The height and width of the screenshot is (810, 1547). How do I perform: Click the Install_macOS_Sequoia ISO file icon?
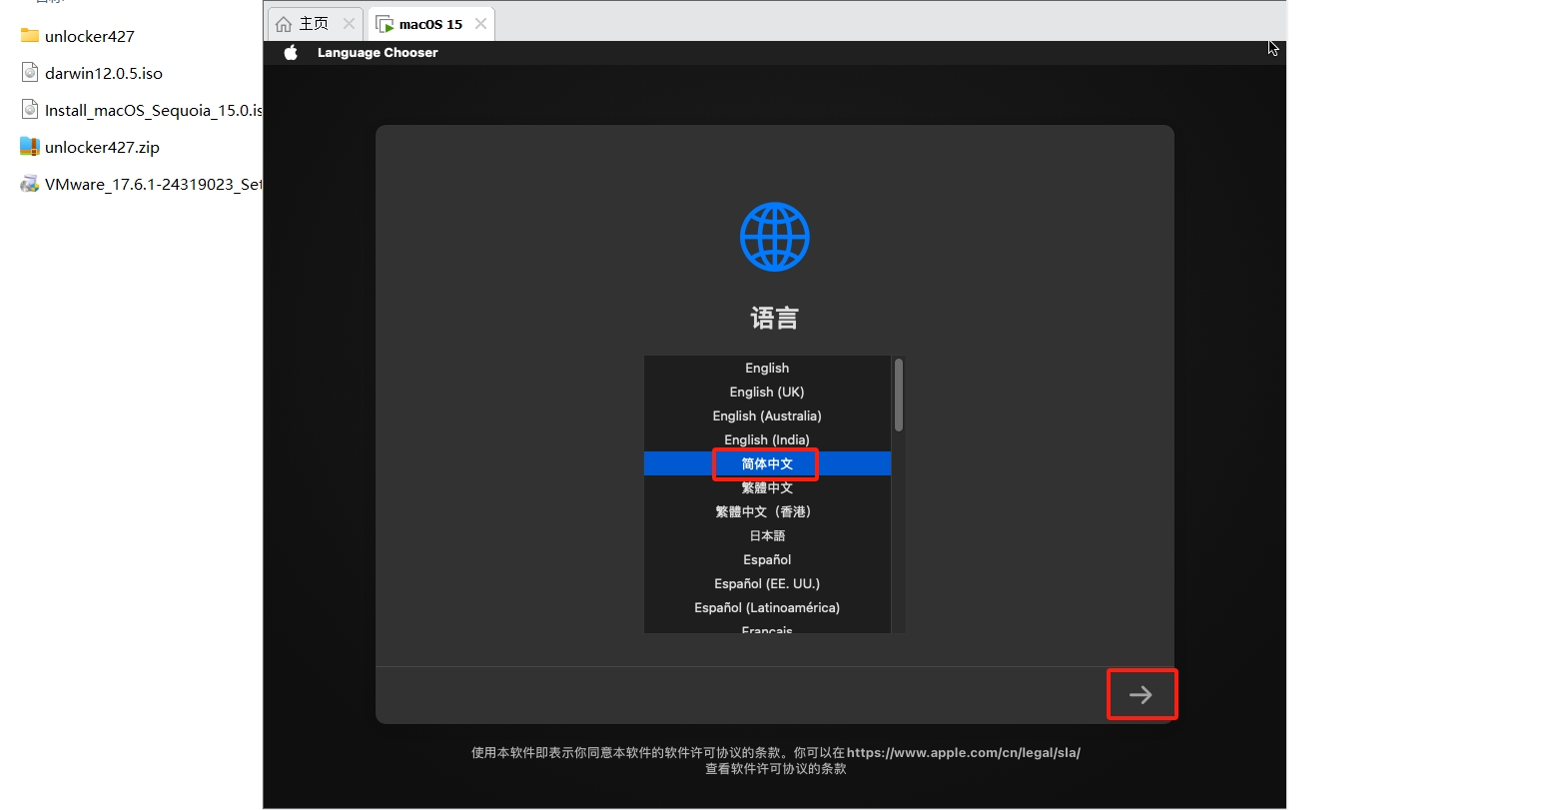coord(30,110)
